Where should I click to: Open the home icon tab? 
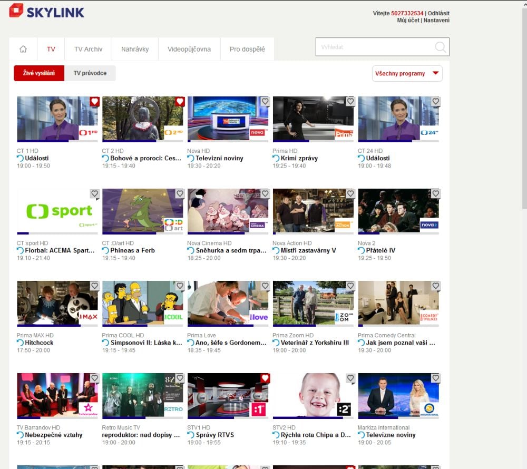(x=23, y=49)
